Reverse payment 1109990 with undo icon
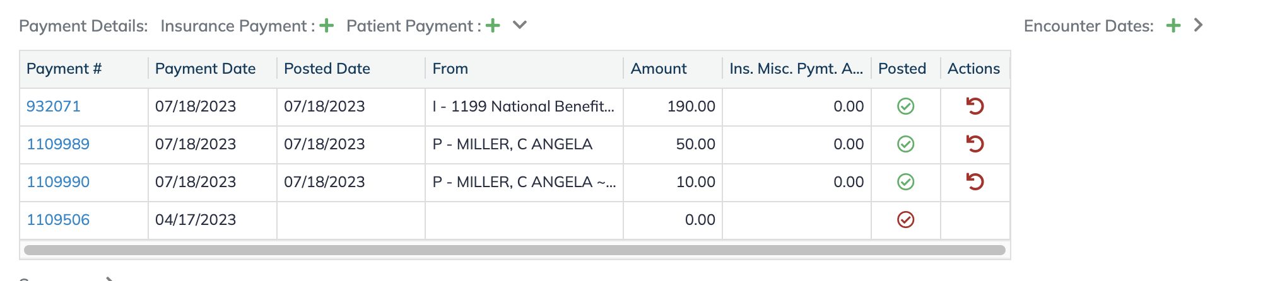 tap(975, 182)
